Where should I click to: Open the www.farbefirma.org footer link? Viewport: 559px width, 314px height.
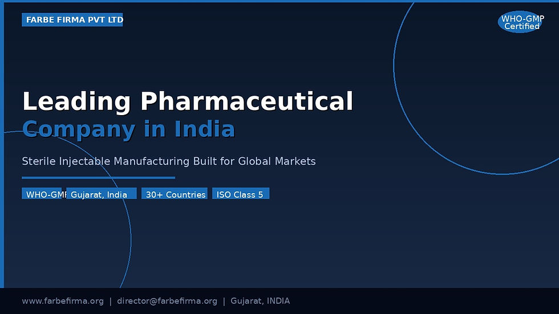point(63,301)
